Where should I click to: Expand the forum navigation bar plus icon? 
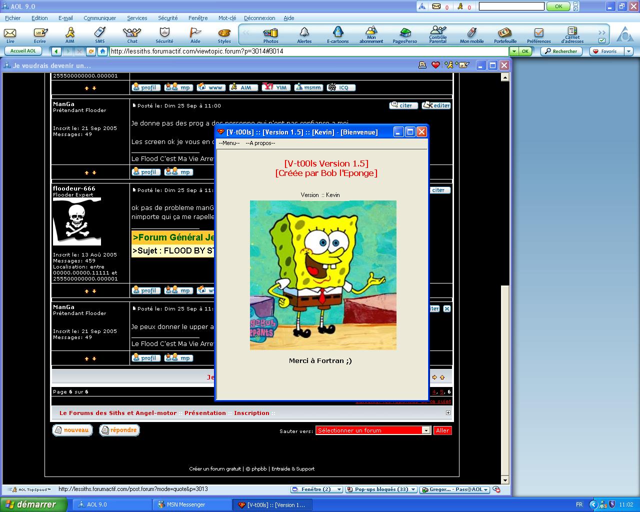(448, 413)
